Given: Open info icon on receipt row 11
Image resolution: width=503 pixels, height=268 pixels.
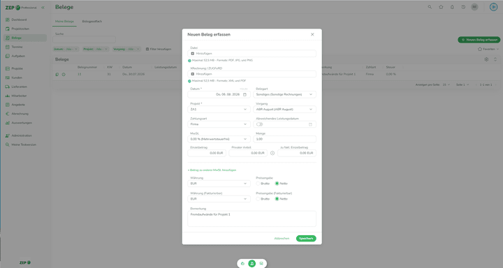Looking at the screenshot, I should coord(64,75).
